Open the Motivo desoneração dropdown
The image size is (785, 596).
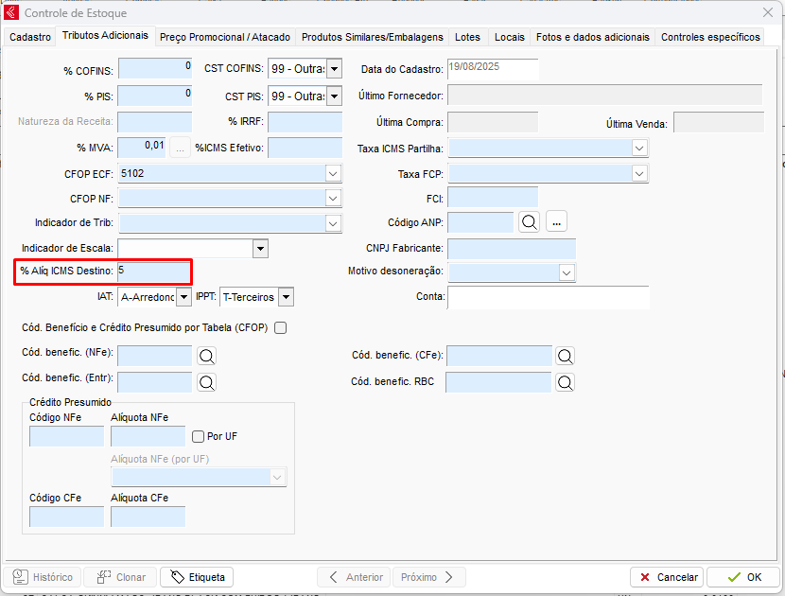566,272
